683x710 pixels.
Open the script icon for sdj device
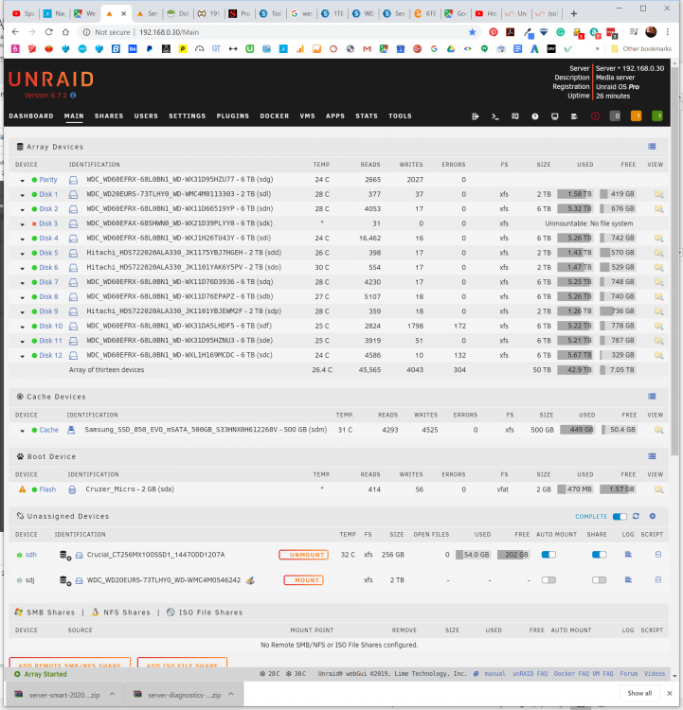pyautogui.click(x=658, y=580)
